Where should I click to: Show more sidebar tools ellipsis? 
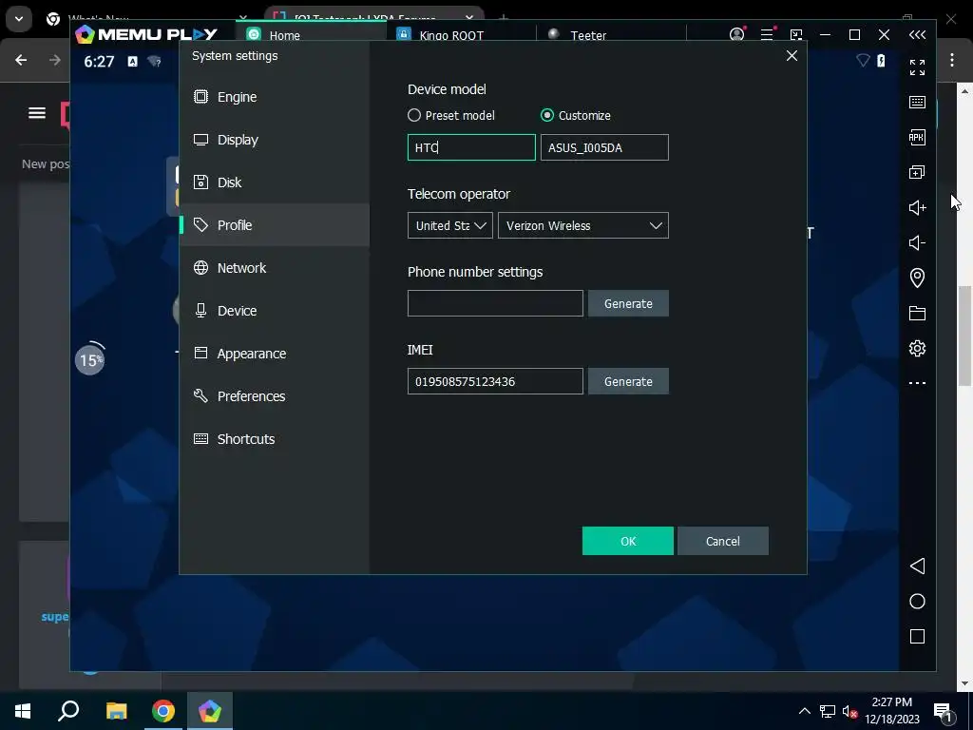click(917, 383)
